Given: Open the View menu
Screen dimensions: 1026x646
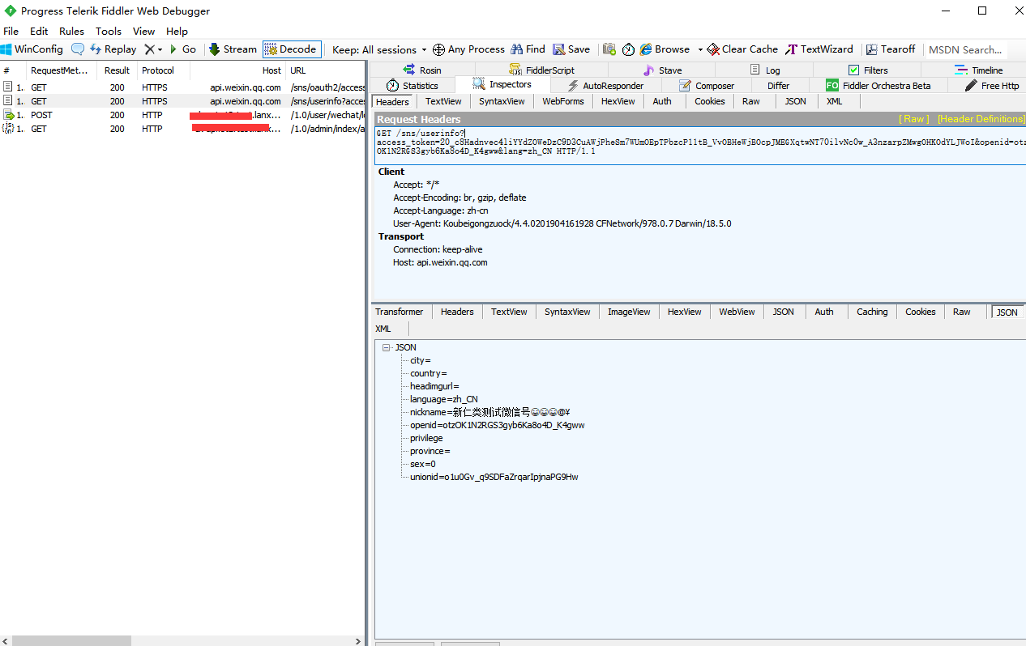Looking at the screenshot, I should 143,31.
